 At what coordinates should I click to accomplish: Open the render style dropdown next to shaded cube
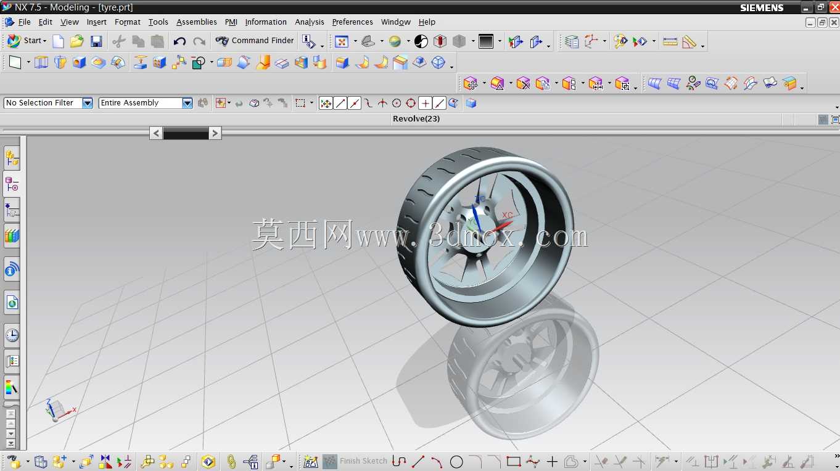point(473,42)
